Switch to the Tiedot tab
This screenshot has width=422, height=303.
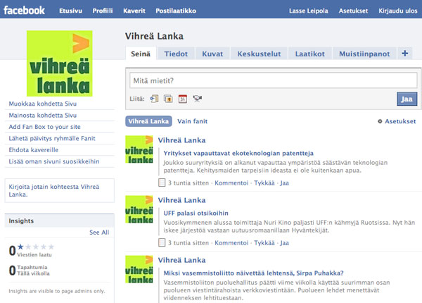click(176, 54)
